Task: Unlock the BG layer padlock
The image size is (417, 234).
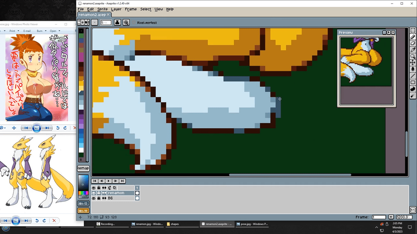Action: pyautogui.click(x=99, y=198)
